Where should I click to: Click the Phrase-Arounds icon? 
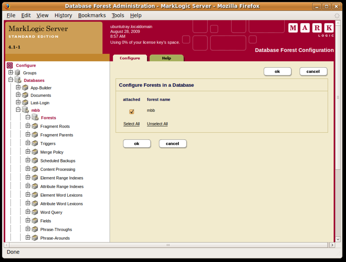coord(35,238)
